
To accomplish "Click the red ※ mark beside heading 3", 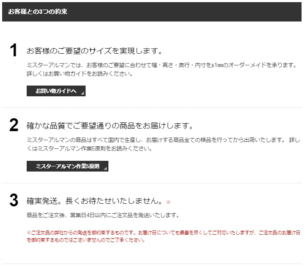I will (x=168, y=202).
